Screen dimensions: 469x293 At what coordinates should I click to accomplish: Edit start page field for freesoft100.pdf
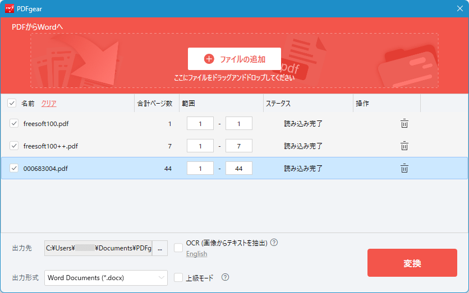200,123
